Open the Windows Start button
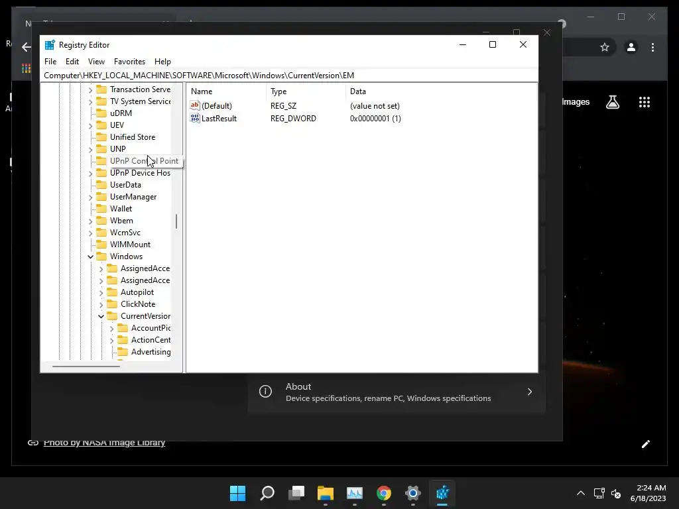 coord(237,493)
